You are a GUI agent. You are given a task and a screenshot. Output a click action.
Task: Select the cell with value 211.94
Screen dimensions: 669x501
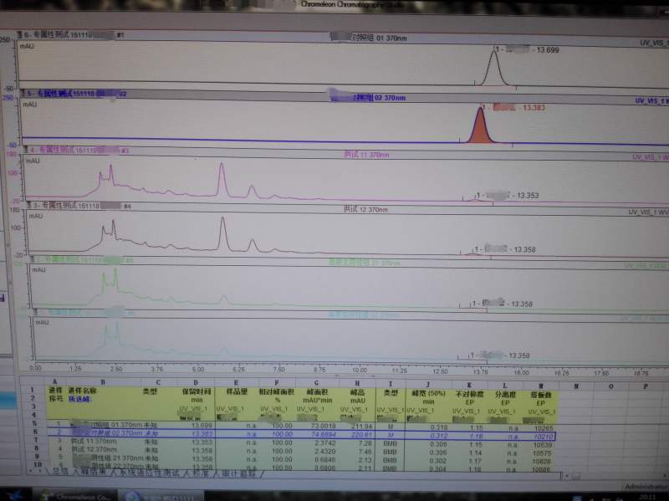357,427
